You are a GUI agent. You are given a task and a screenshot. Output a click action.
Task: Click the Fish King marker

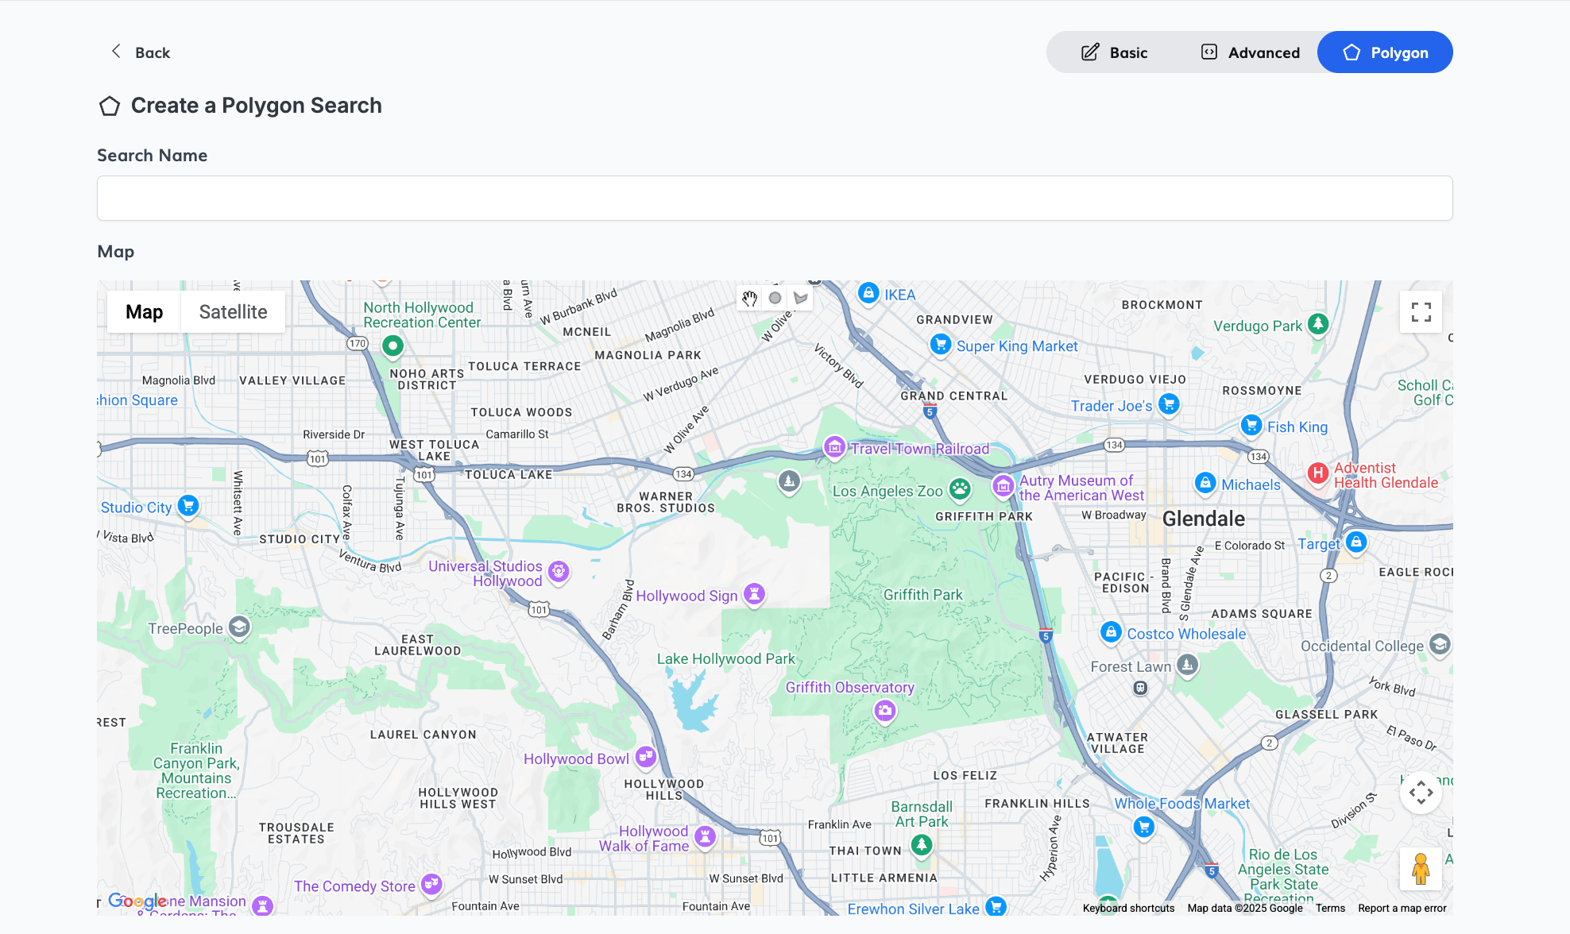[1251, 426]
